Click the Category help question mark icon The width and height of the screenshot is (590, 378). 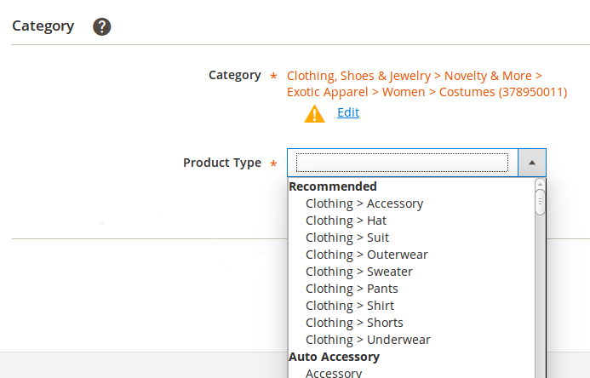pos(102,26)
